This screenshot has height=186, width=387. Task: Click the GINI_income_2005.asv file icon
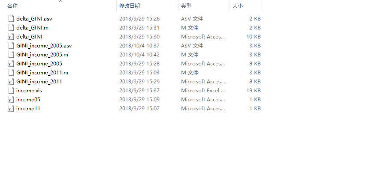pos(11,46)
